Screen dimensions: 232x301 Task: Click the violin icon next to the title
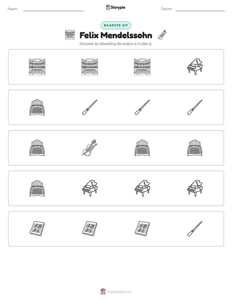[162, 35]
